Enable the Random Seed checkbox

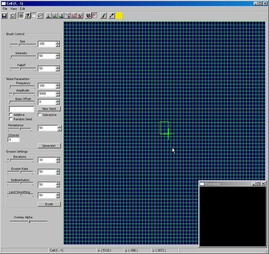11,119
